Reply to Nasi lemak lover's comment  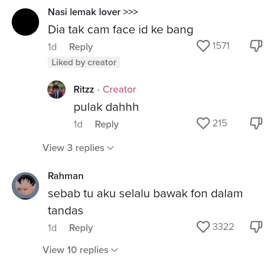pos(81,47)
